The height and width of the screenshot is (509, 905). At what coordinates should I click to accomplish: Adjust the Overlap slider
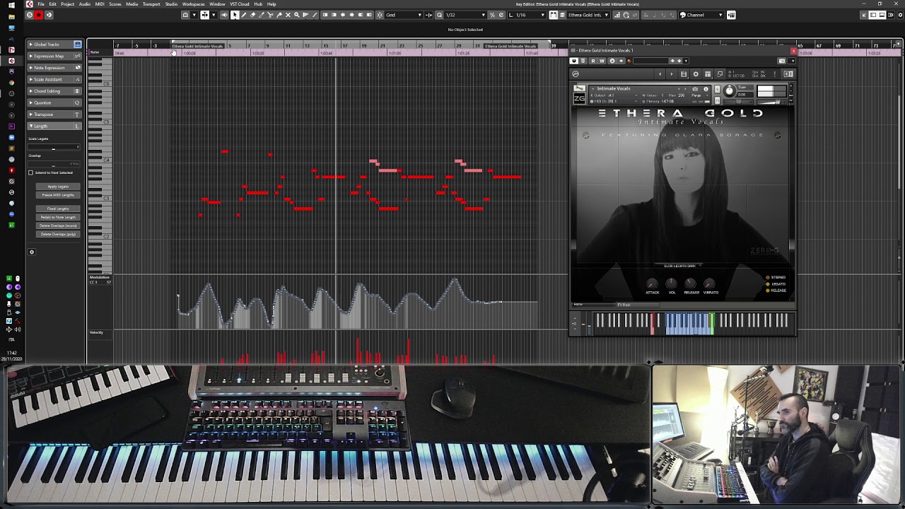point(54,164)
